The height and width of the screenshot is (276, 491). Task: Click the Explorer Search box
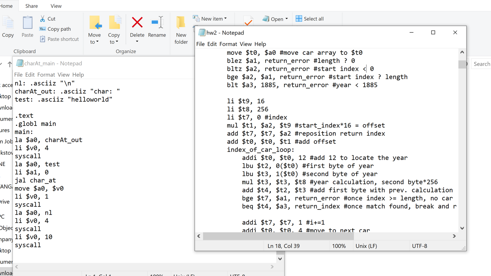[481, 64]
